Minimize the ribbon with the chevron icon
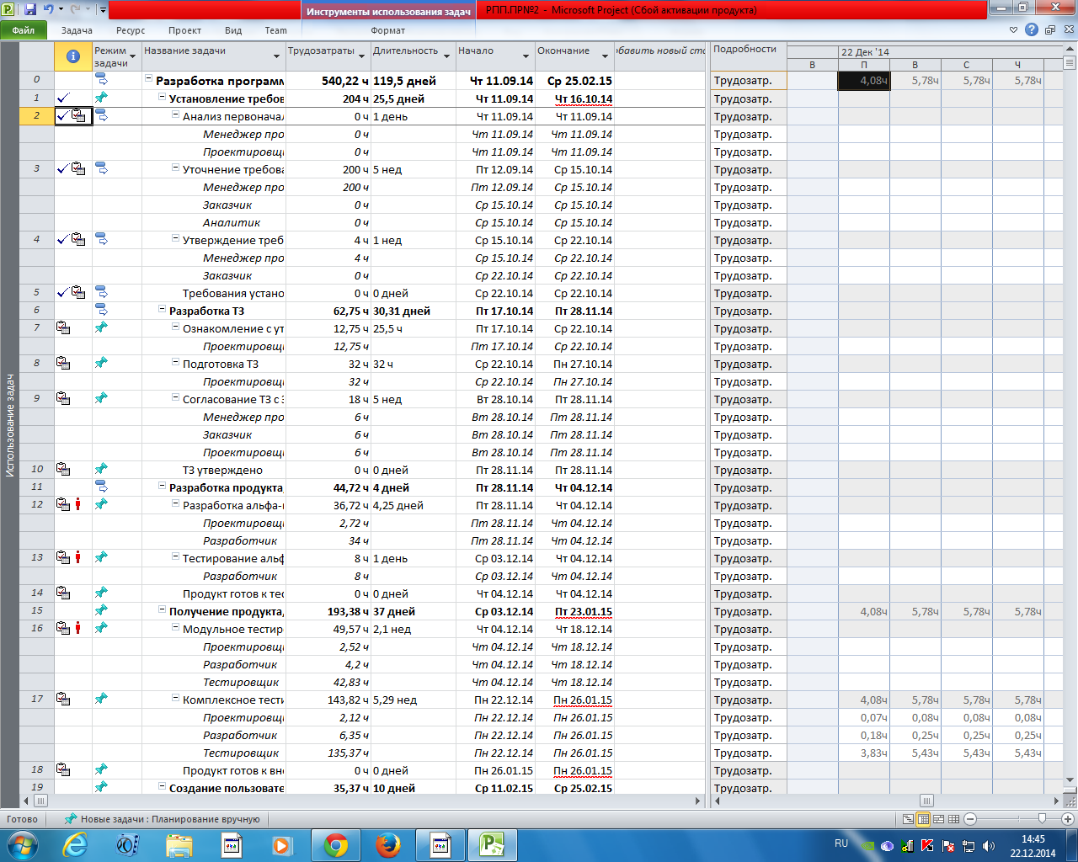 click(x=1014, y=29)
